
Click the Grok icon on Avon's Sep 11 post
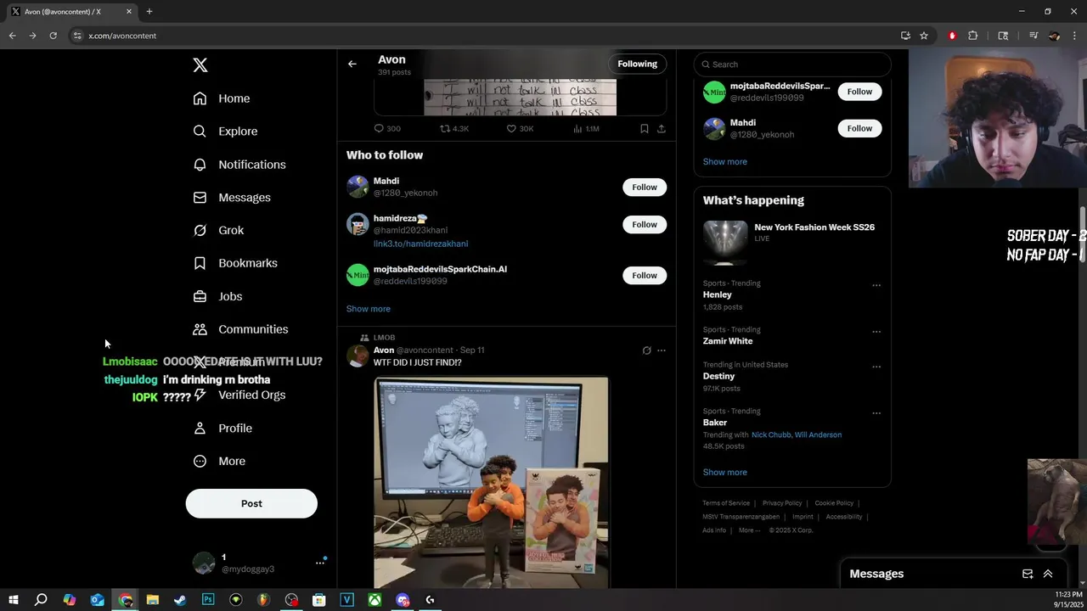click(646, 350)
